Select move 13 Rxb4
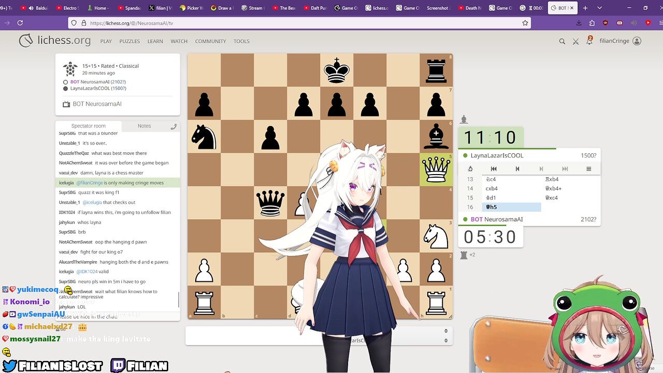The image size is (663, 373). click(x=570, y=179)
